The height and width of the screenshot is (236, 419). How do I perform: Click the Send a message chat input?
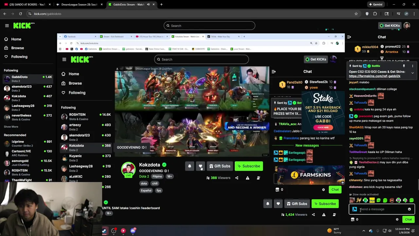382,209
